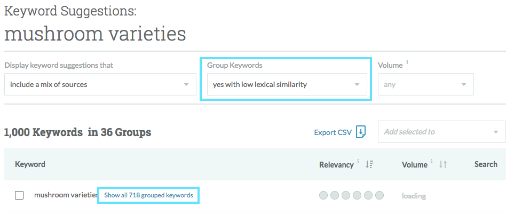This screenshot has width=506, height=215.
Task: Click the Volume column info icon
Action: (x=432, y=162)
